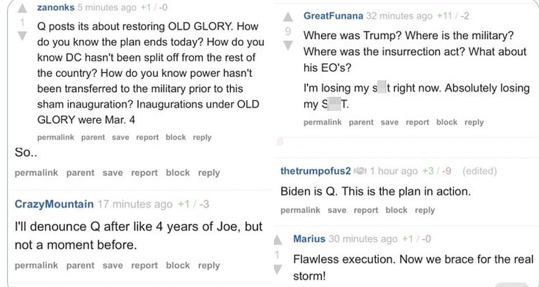
Task: Report GreatFunana's comment
Action: point(417,123)
